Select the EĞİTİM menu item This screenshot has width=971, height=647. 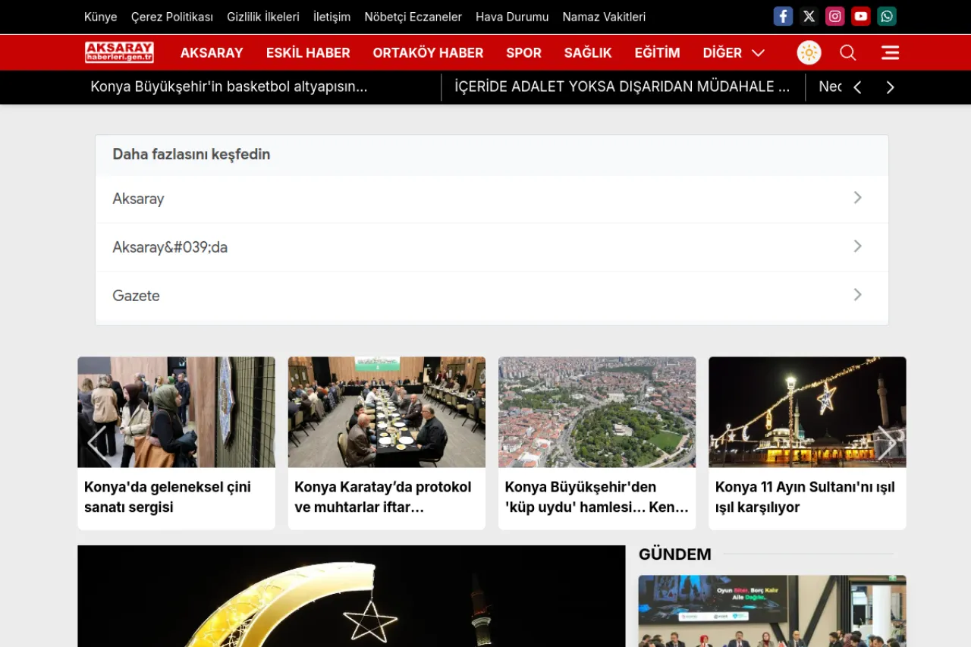coord(657,52)
